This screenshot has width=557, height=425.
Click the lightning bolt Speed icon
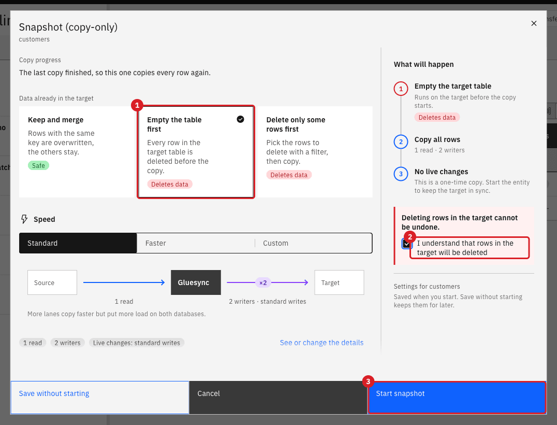[24, 219]
